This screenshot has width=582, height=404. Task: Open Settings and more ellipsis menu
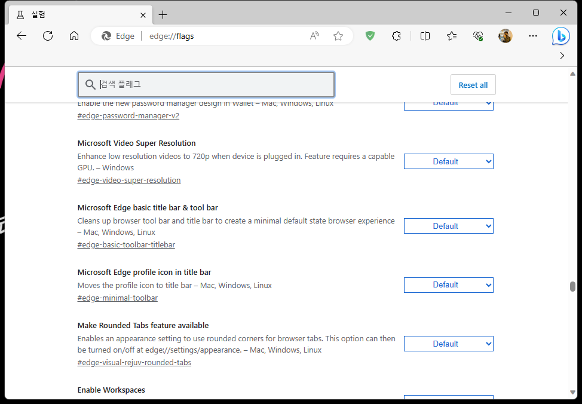533,36
